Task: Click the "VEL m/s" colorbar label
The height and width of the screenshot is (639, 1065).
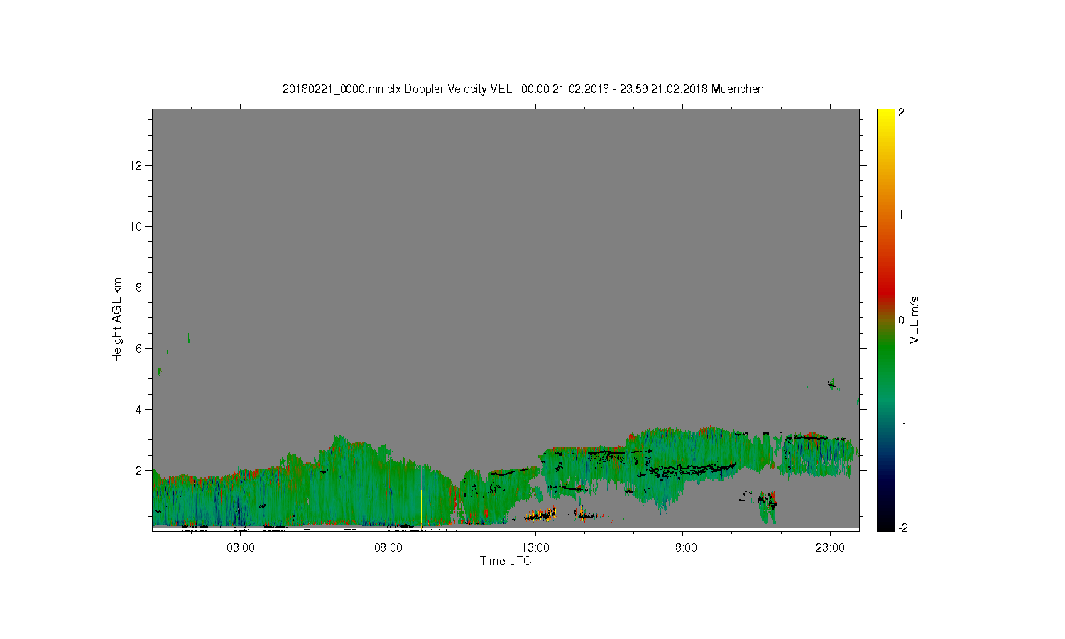Action: pos(914,319)
